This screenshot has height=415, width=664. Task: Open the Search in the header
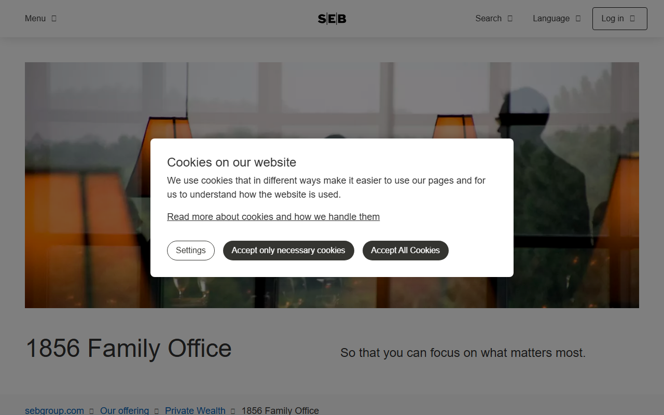point(494,19)
